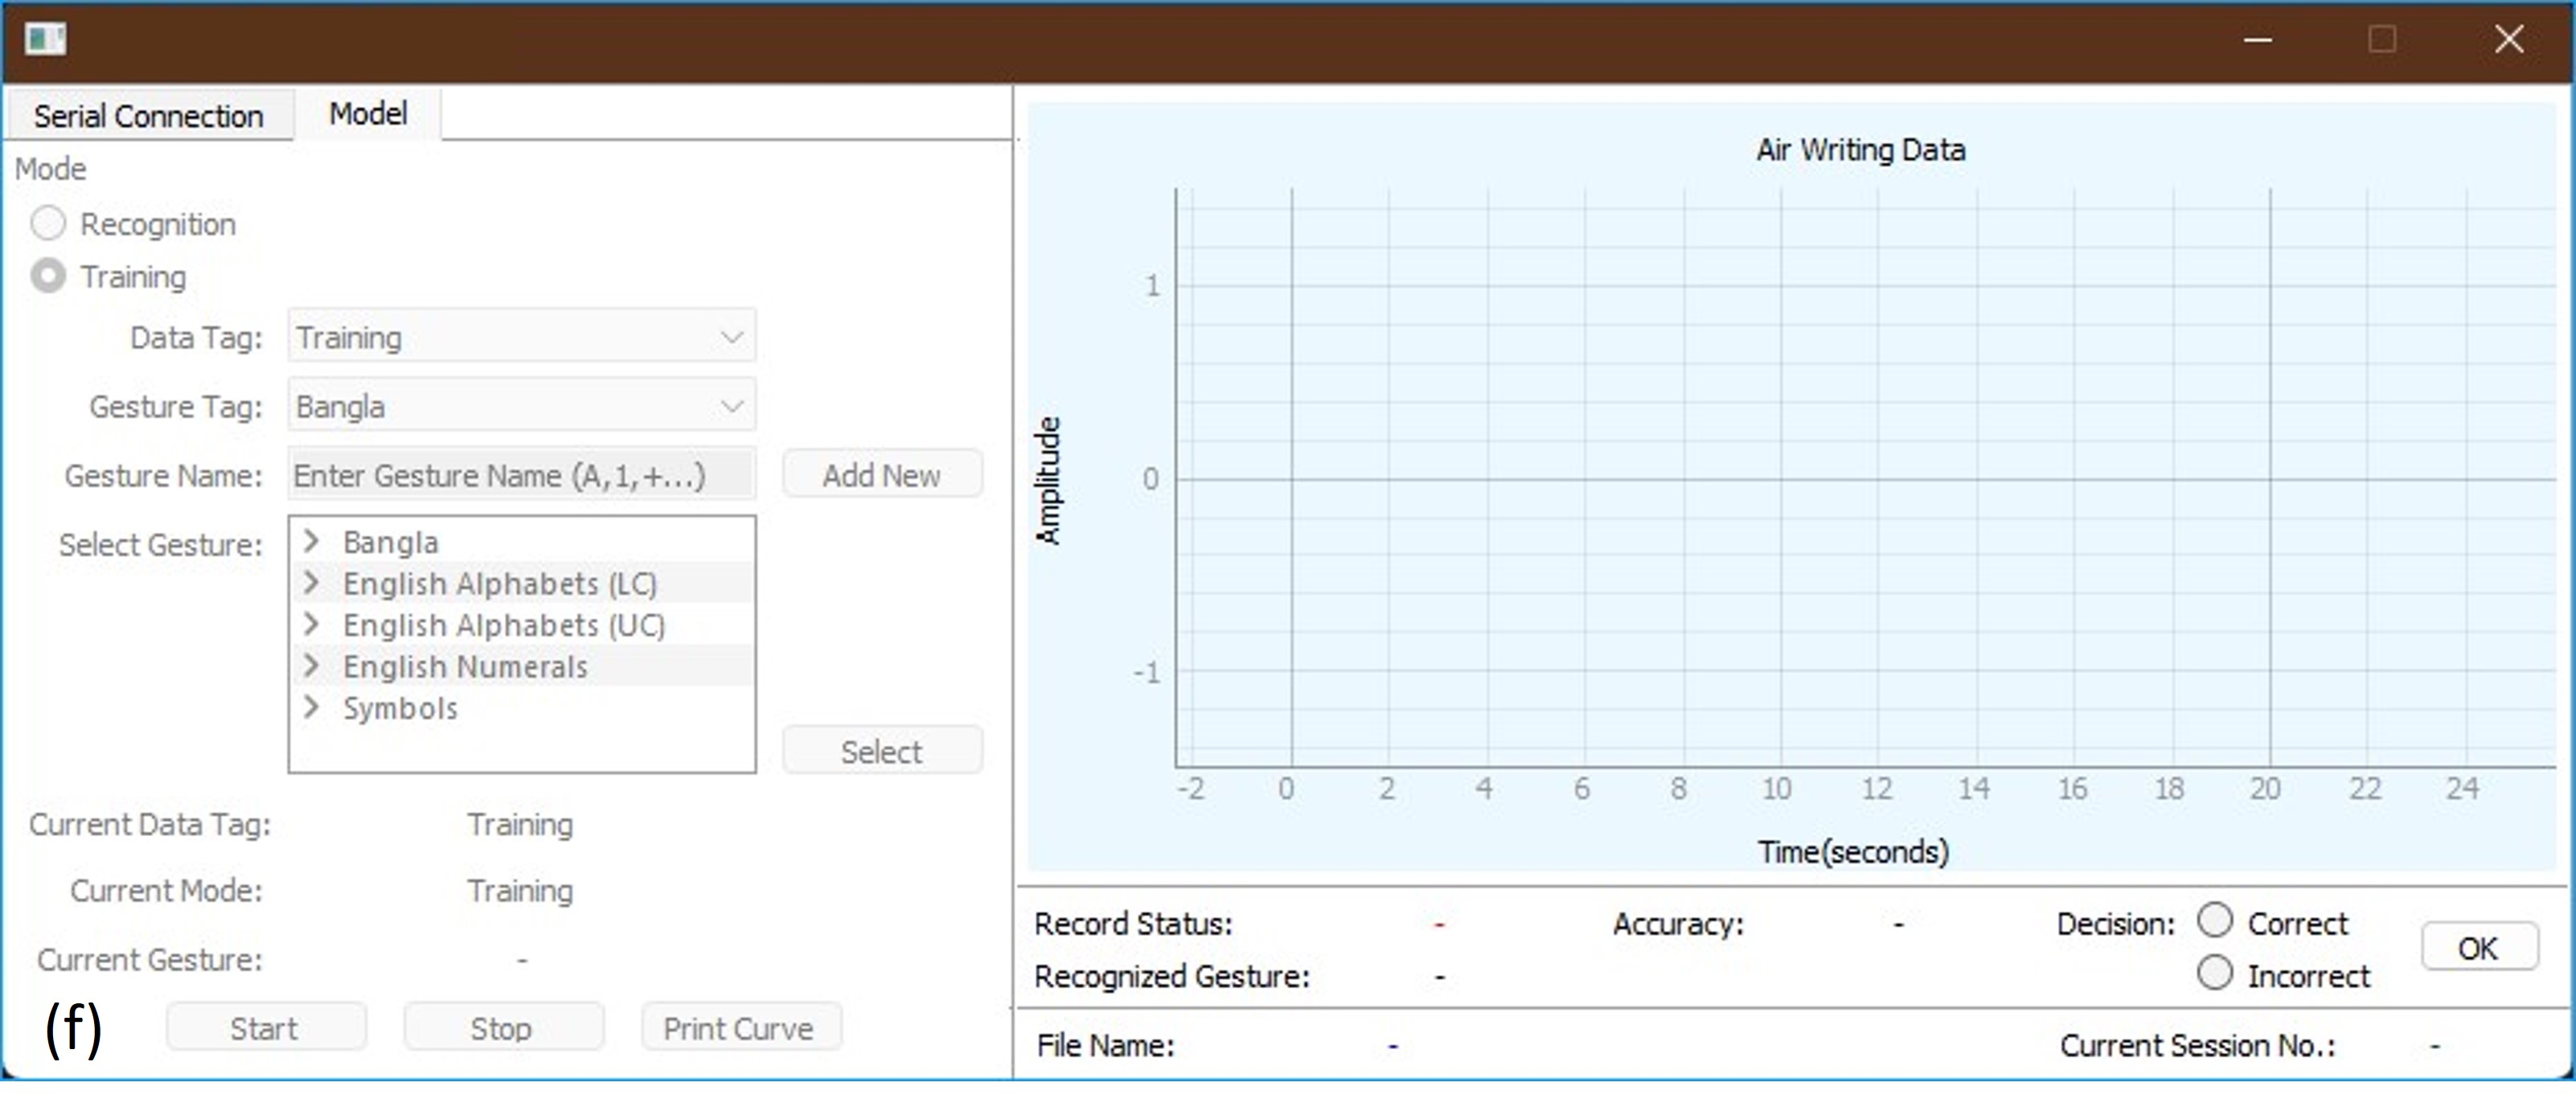Expand the Symbols tree node
This screenshot has height=1107, width=2576.
[x=311, y=707]
